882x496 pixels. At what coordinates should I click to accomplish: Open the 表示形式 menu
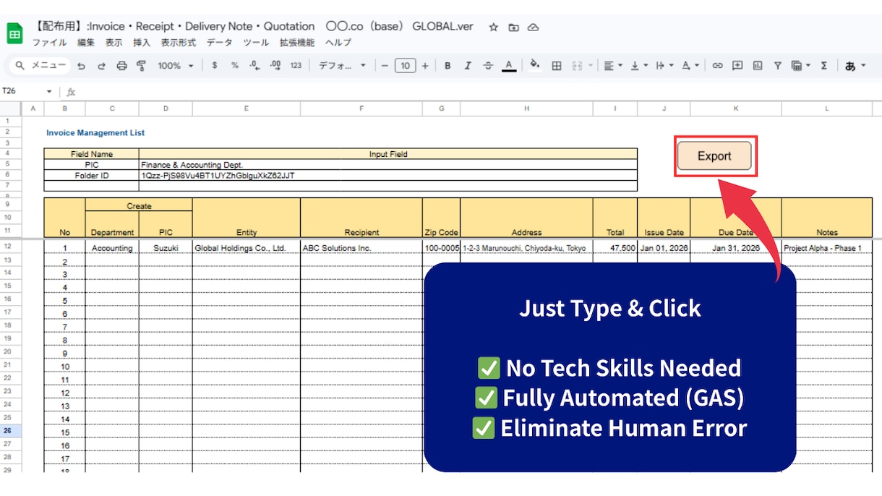[x=178, y=43]
